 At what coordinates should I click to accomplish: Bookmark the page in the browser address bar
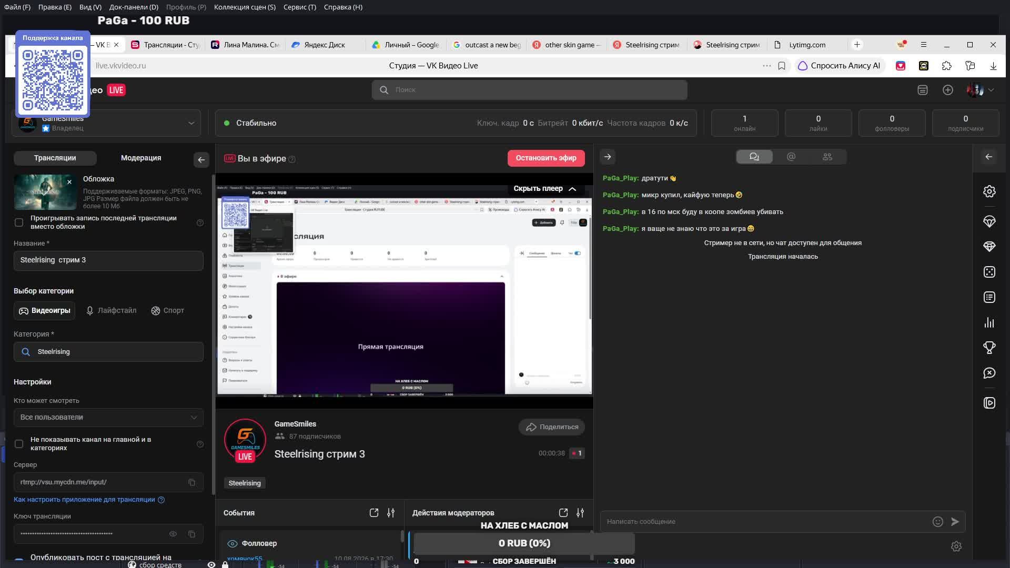782,66
